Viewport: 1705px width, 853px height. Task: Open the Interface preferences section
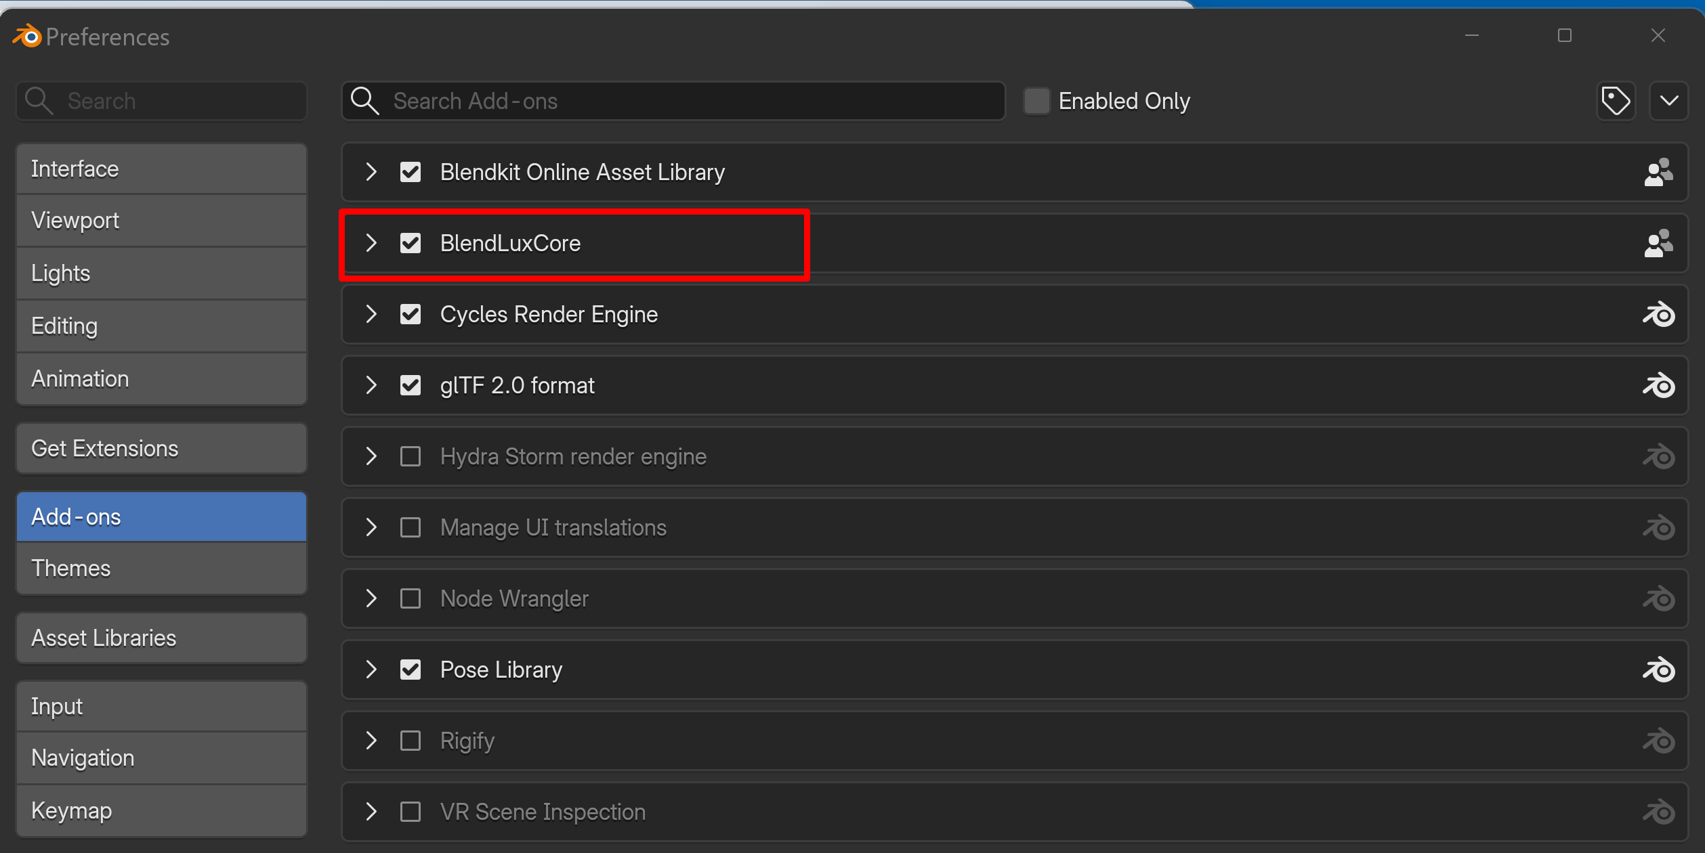[162, 169]
